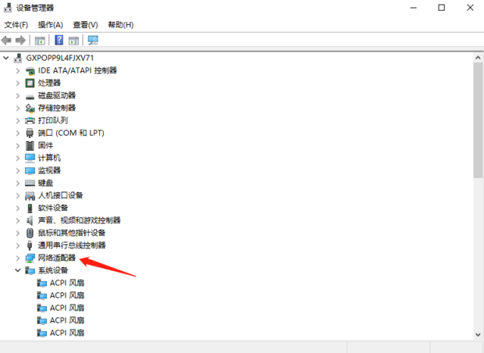Click the 端口 (COM 和 LPT) port icon

tap(30, 133)
